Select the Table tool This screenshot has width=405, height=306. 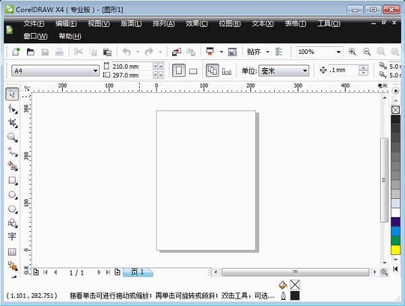click(12, 251)
